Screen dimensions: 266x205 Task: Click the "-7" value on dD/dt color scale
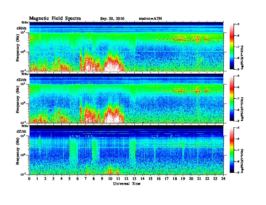point(238,98)
